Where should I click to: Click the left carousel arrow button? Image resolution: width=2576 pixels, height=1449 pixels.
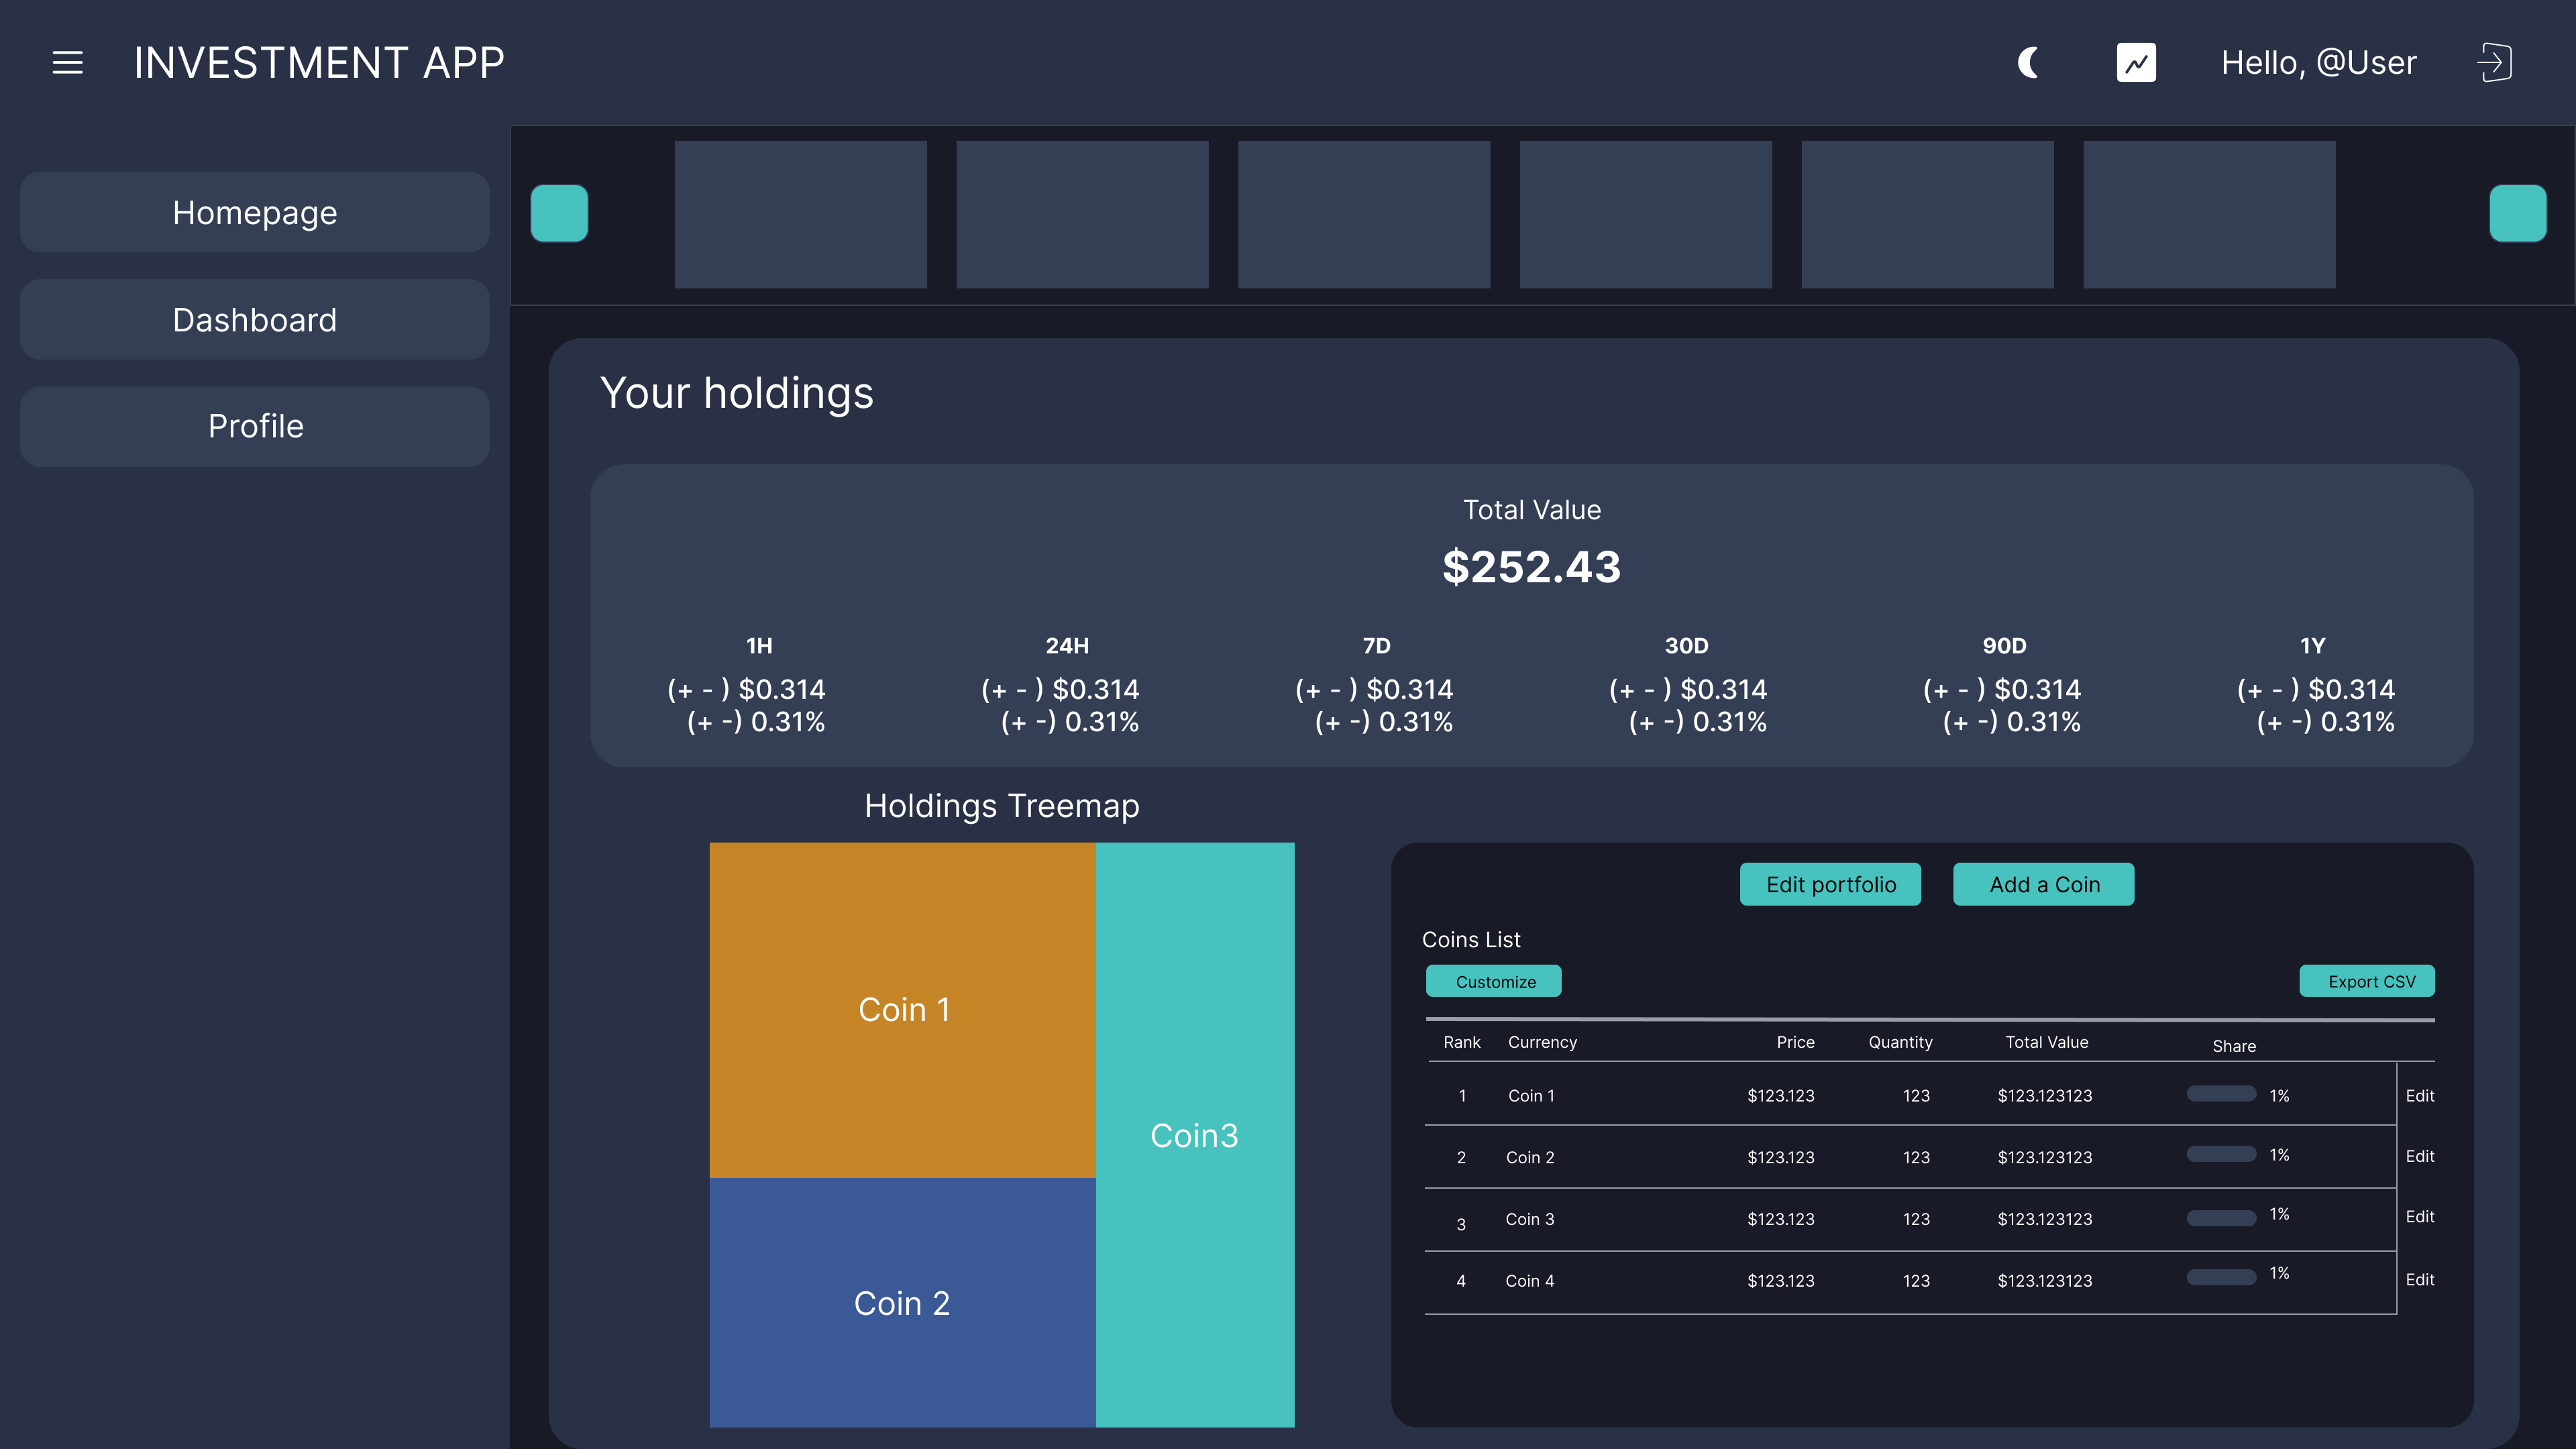pos(560,213)
